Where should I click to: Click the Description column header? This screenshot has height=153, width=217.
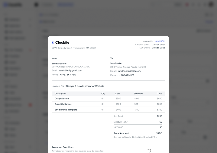(60, 94)
